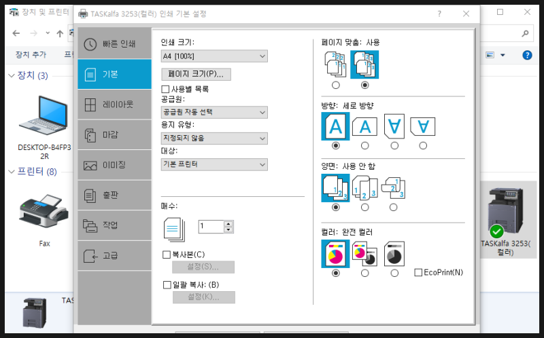This screenshot has width=544, height=338.
Task: Expand the 공급원 자동 선택 dropdown
Action: point(214,112)
